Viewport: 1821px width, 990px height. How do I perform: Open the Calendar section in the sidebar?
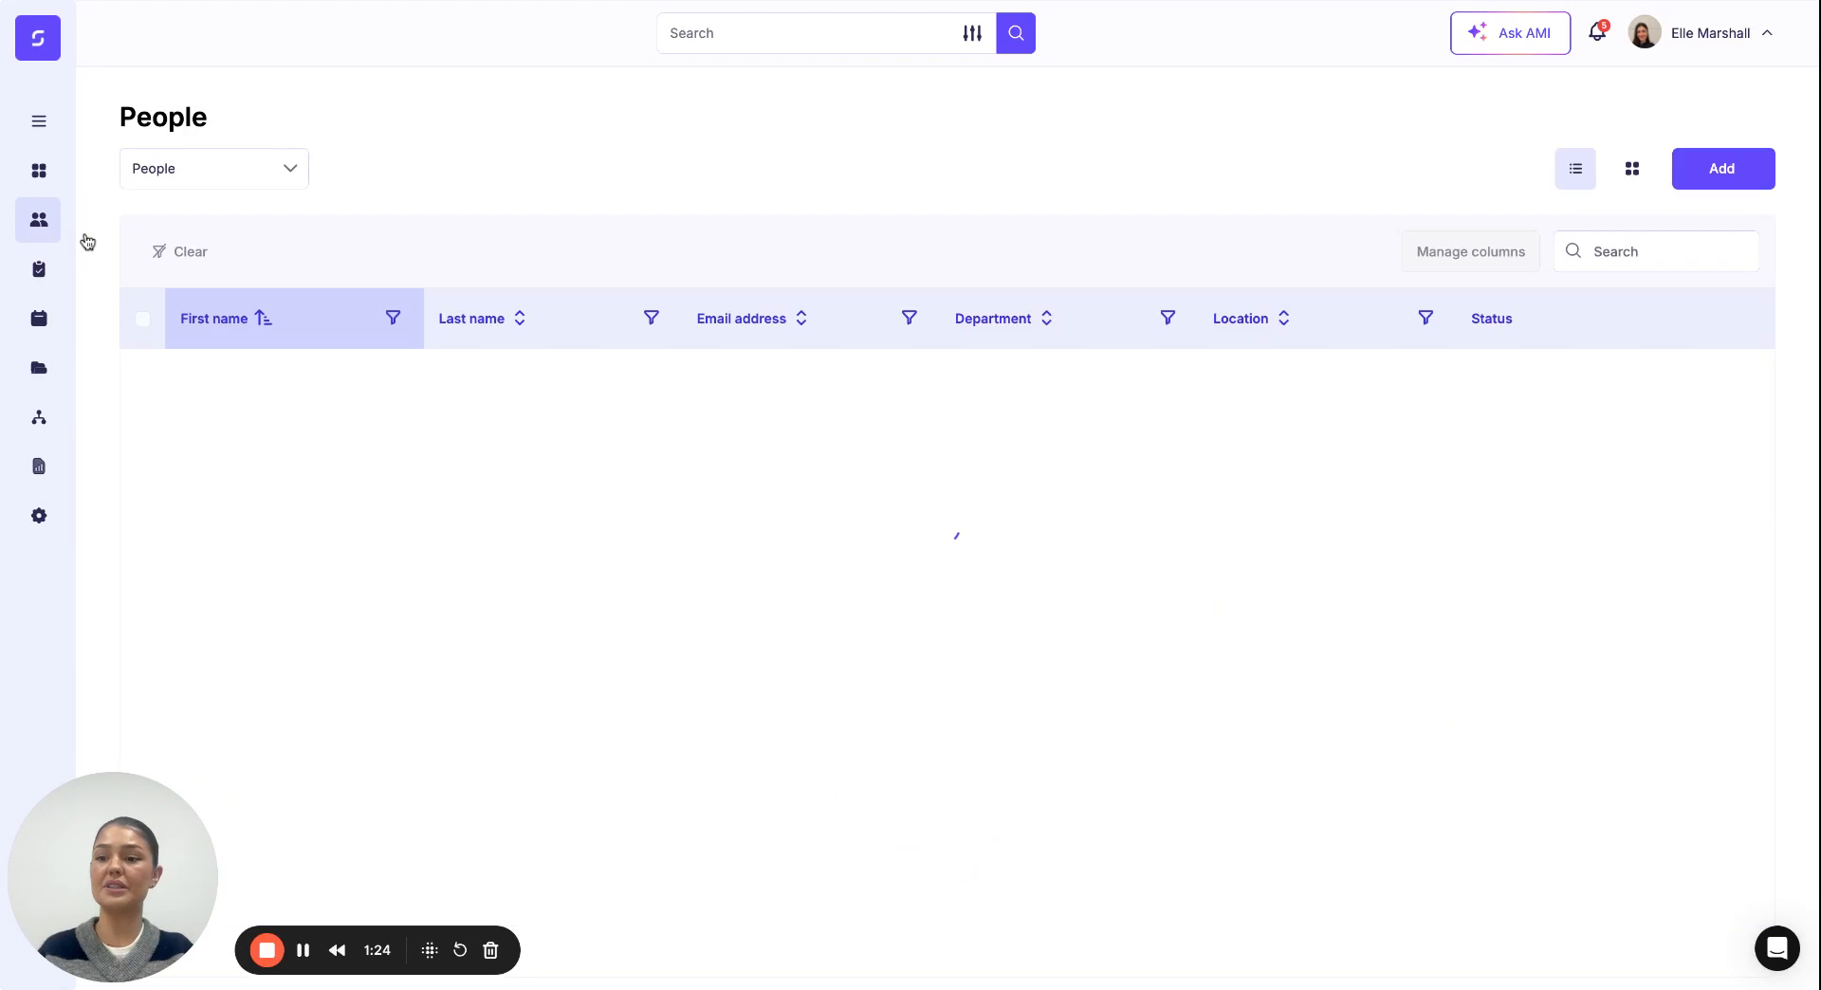coord(38,319)
